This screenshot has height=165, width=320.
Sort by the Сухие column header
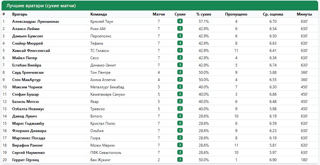(180, 14)
